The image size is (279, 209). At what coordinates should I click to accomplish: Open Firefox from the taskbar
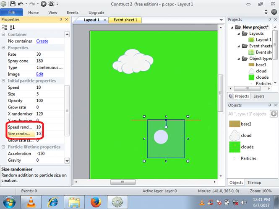click(96, 202)
